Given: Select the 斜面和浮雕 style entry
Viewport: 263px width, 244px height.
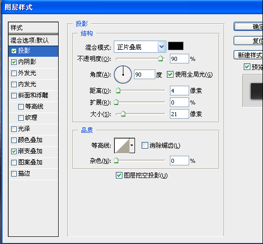Looking at the screenshot, I should click(x=33, y=95).
